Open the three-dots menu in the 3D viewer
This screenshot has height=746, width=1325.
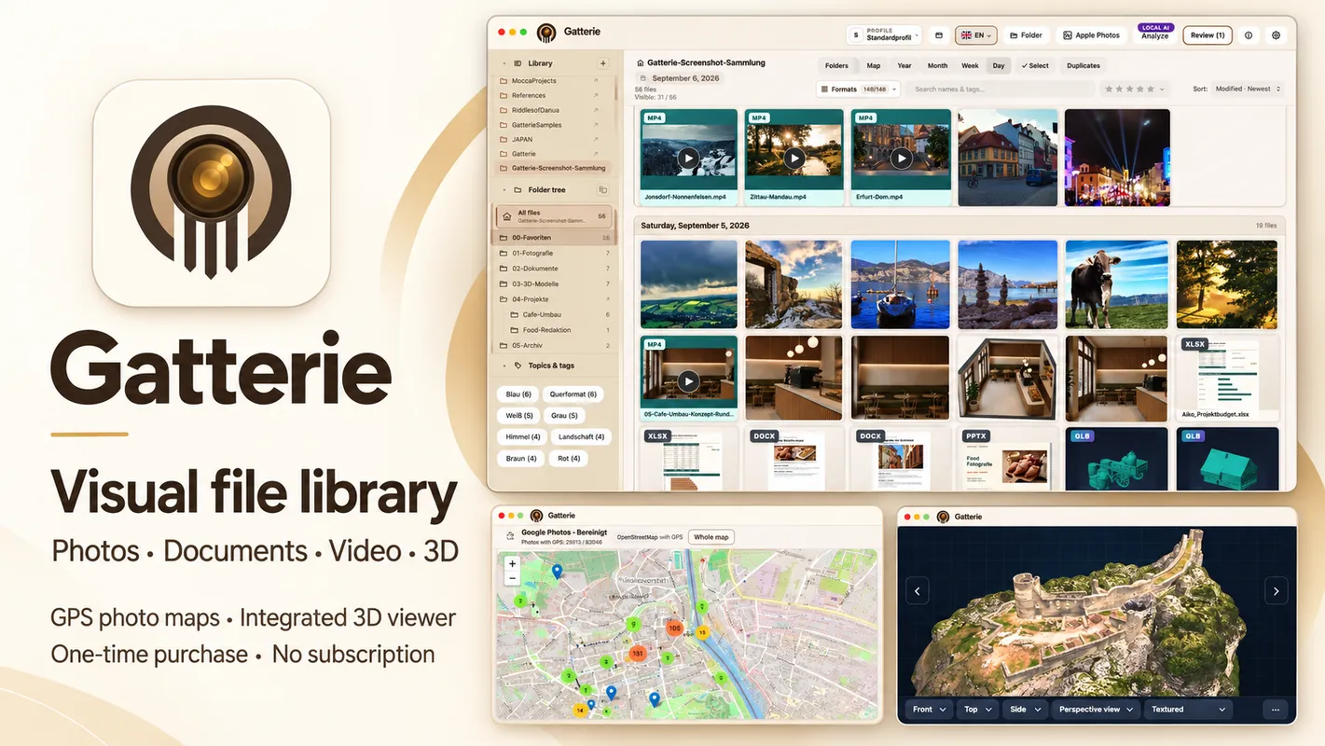point(1275,710)
